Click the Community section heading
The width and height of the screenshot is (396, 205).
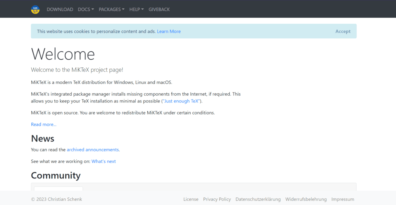click(x=56, y=175)
